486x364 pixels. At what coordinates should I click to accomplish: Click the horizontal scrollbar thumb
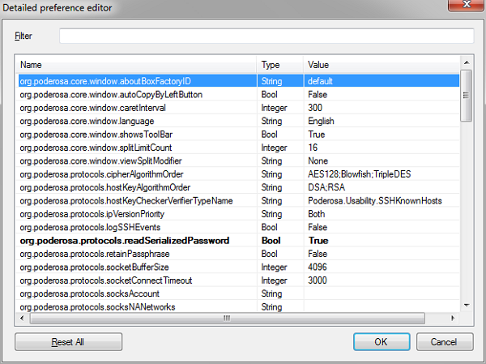click(228, 319)
